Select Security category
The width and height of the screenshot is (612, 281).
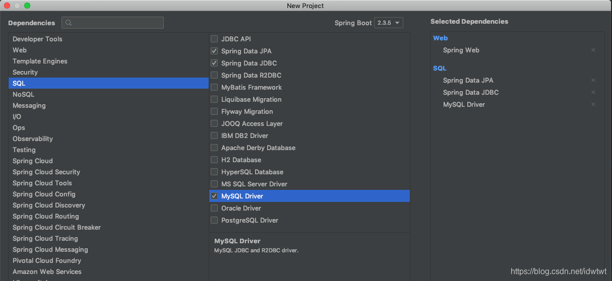click(108, 72)
